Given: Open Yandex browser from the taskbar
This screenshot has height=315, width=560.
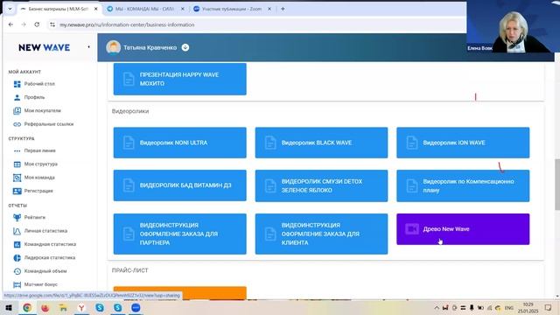Looking at the screenshot, I should pos(81,307).
